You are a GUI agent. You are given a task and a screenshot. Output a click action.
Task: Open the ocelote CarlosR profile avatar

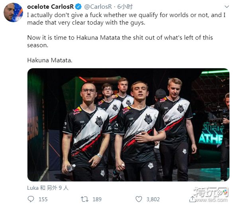click(13, 12)
